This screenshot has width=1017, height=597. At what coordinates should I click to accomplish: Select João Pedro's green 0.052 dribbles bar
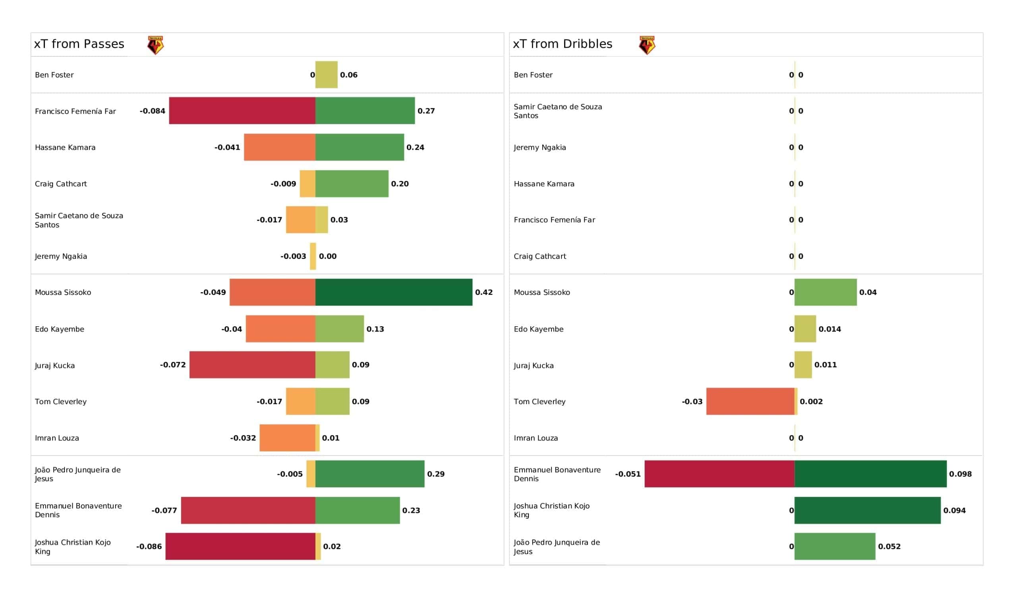pos(835,547)
